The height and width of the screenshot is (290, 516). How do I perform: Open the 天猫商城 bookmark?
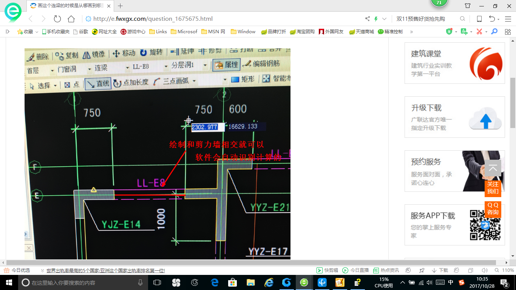tap(362, 32)
